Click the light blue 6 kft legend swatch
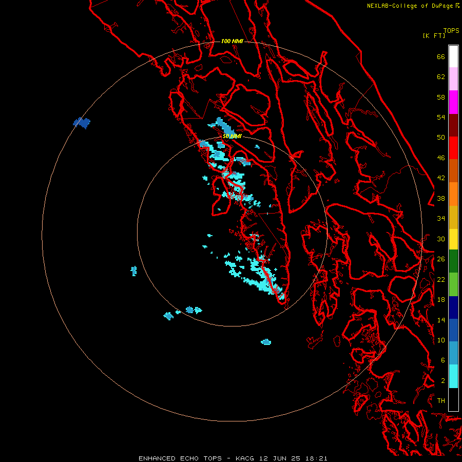This screenshot has width=462, height=462. (x=453, y=353)
